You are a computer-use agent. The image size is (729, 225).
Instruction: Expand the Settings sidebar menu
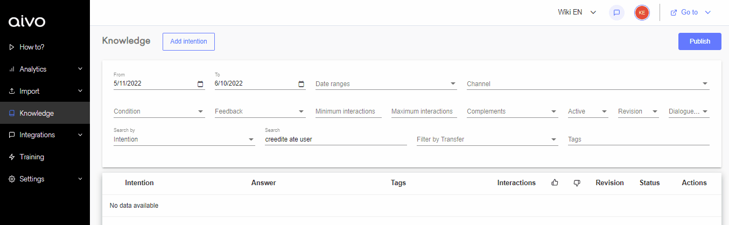(80, 179)
